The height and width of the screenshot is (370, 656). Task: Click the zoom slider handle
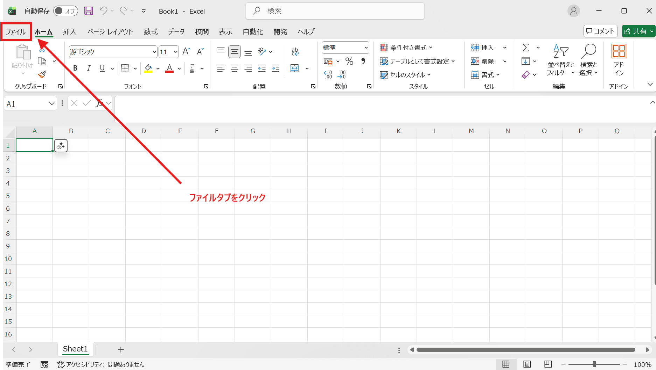[x=594, y=364]
